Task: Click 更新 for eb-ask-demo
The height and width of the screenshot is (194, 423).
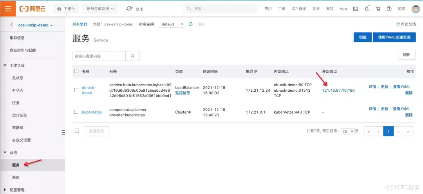Action: point(385,87)
